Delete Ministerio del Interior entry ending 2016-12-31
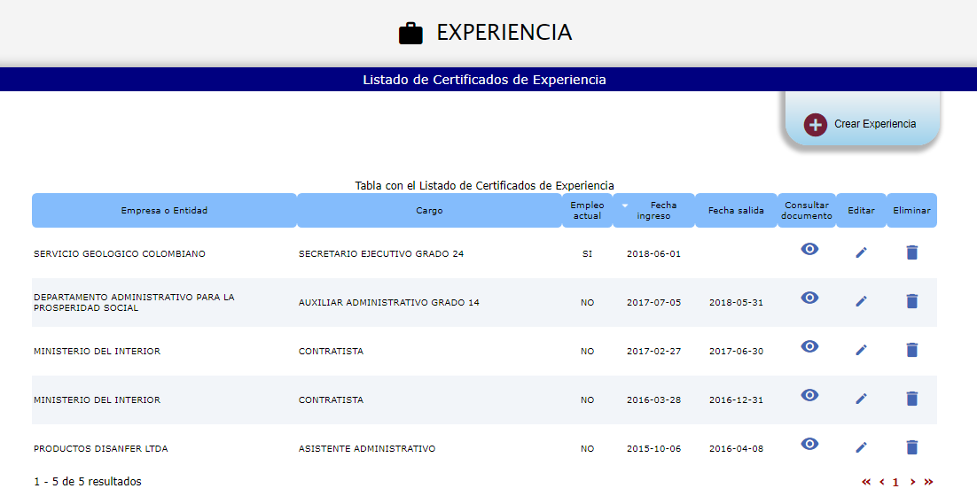This screenshot has width=977, height=504. [911, 399]
